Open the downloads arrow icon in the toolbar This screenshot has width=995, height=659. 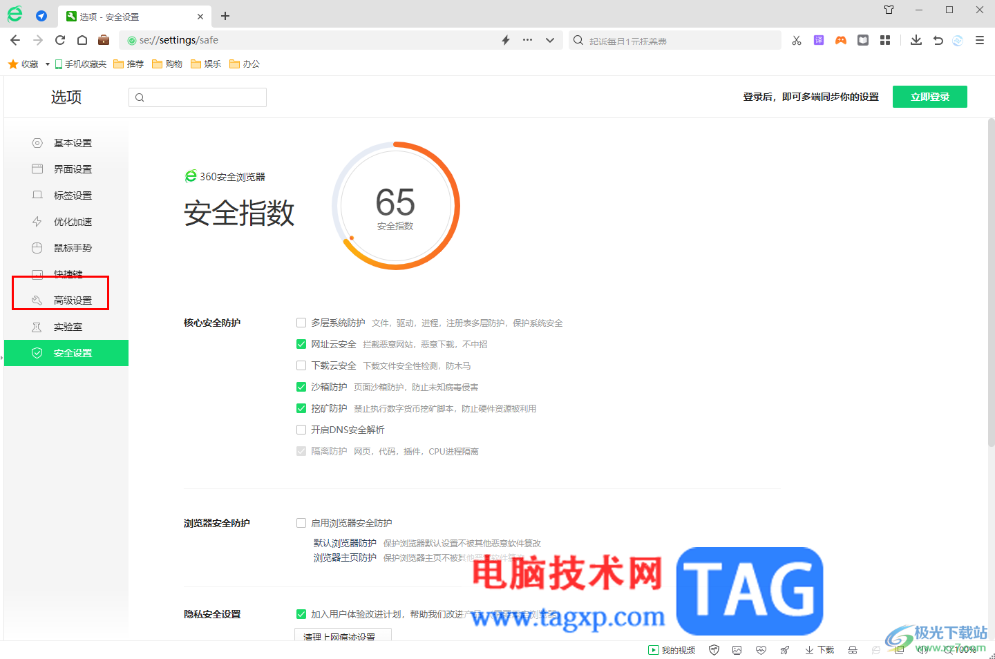916,40
